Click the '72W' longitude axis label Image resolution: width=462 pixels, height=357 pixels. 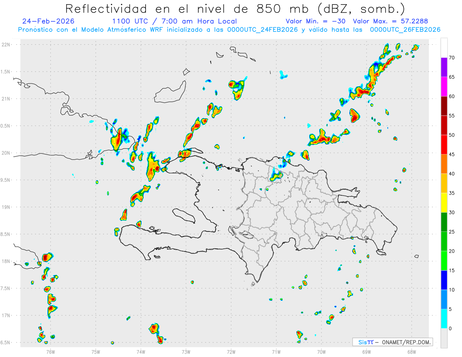(231, 352)
